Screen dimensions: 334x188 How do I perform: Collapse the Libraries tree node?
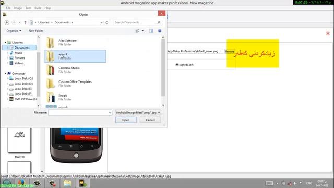pos(5,43)
